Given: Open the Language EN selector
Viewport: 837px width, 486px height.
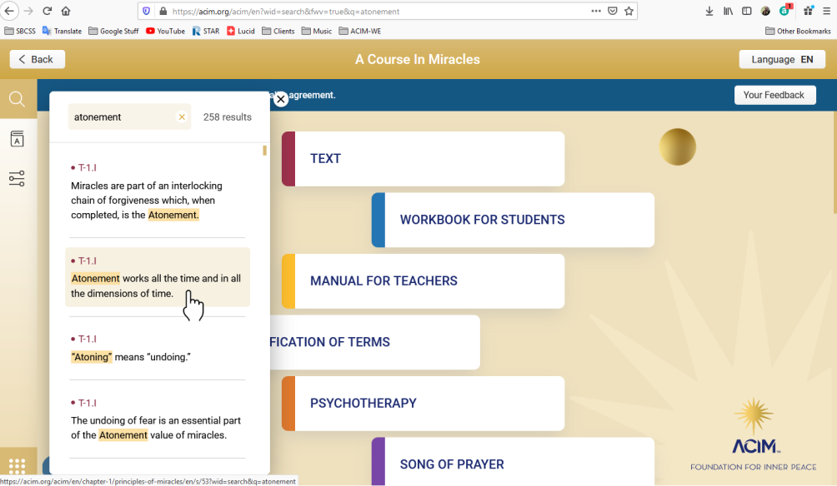Looking at the screenshot, I should pyautogui.click(x=782, y=59).
